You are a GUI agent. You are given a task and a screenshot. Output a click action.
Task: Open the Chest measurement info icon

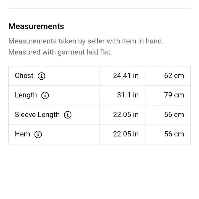41,76
